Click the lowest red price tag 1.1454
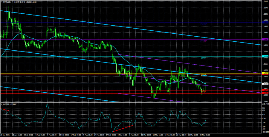Image resolution: width=269 pixels, height=137 pixels. (x=265, y=93)
